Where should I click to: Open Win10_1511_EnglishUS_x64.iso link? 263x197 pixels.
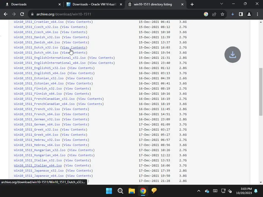pyautogui.click(x=40, y=73)
